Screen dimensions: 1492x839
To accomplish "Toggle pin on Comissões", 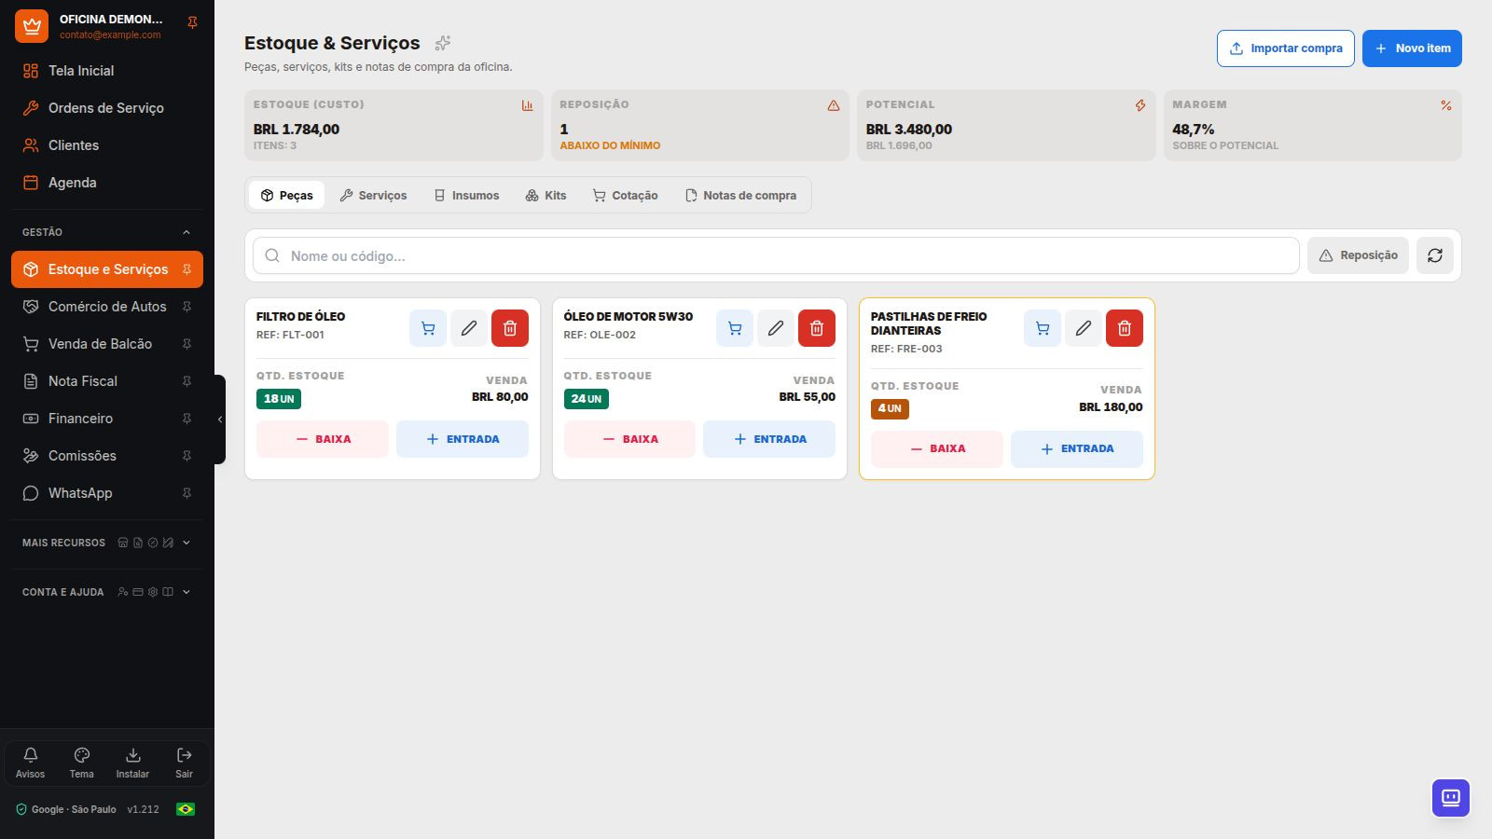I will tap(186, 456).
